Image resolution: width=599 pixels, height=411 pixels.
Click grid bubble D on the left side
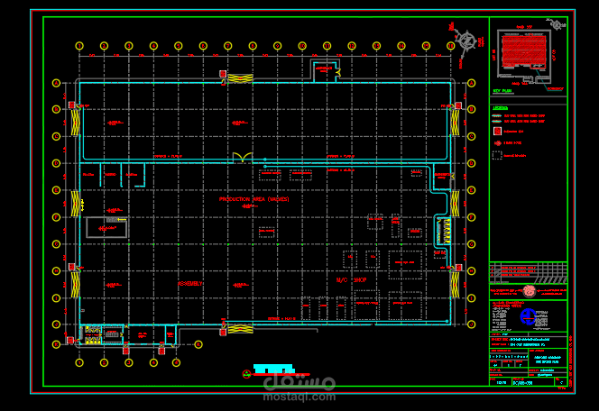click(56, 163)
